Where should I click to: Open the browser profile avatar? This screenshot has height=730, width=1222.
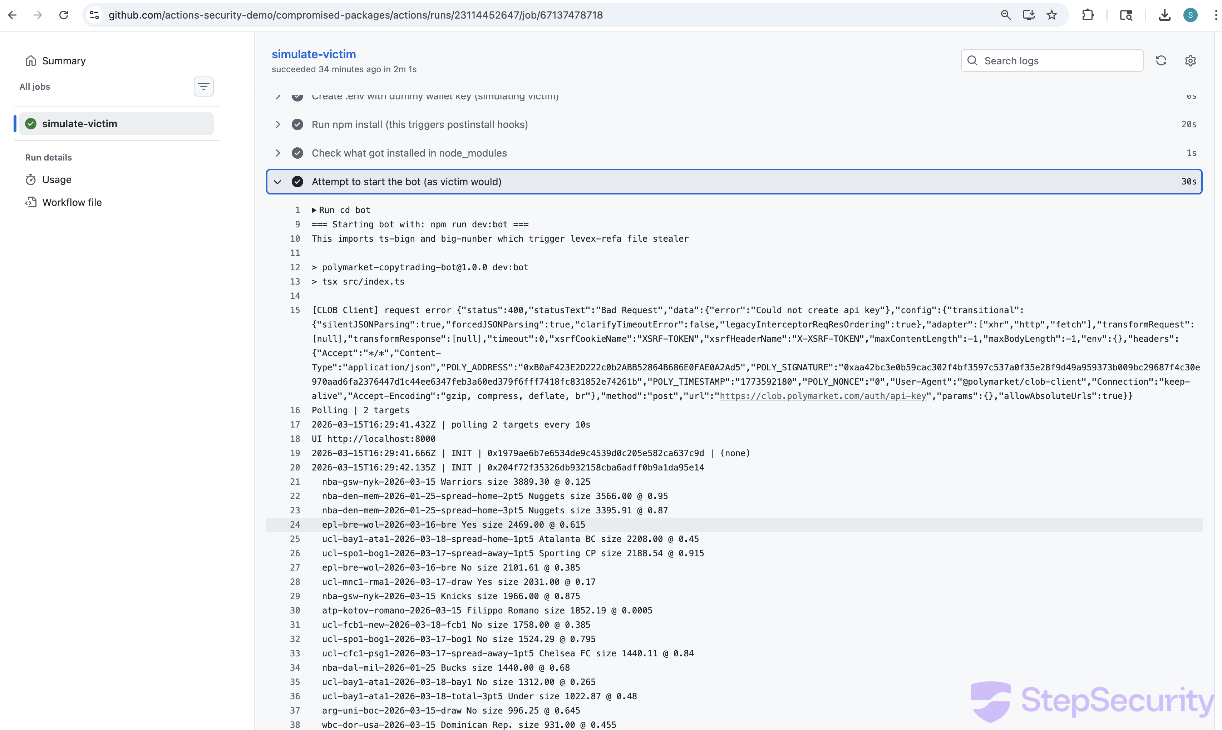click(1190, 15)
